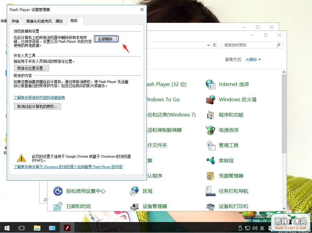
Task: Expand the control panel address bar dropdown
Action: (x=208, y=45)
